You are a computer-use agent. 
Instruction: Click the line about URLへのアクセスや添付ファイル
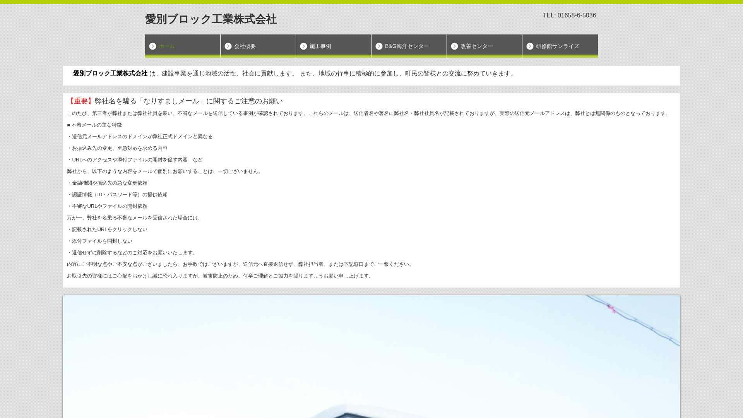pos(135,160)
